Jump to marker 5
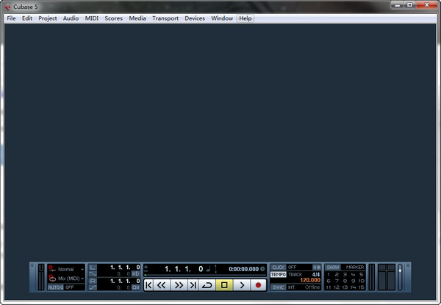The image size is (441, 305). [x=362, y=274]
